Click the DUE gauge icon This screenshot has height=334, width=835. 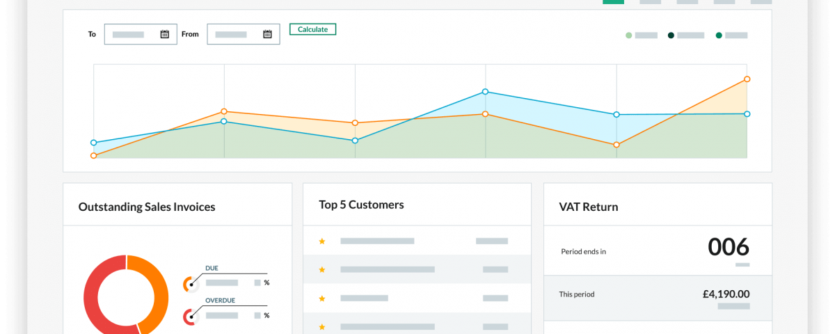[191, 284]
